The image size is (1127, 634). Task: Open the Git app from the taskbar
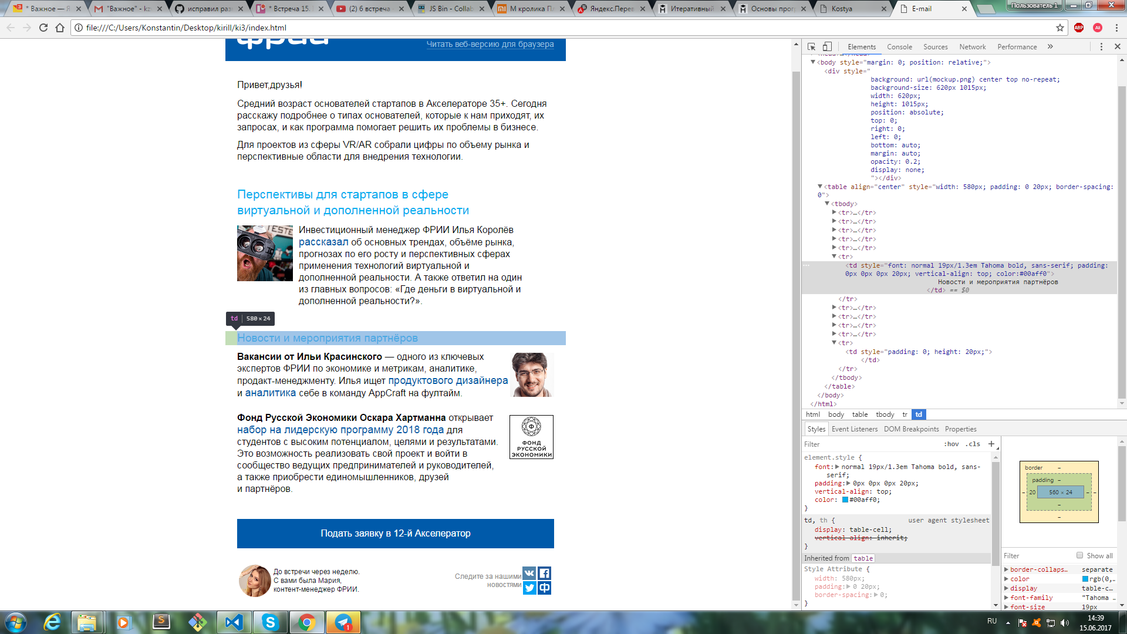click(197, 622)
